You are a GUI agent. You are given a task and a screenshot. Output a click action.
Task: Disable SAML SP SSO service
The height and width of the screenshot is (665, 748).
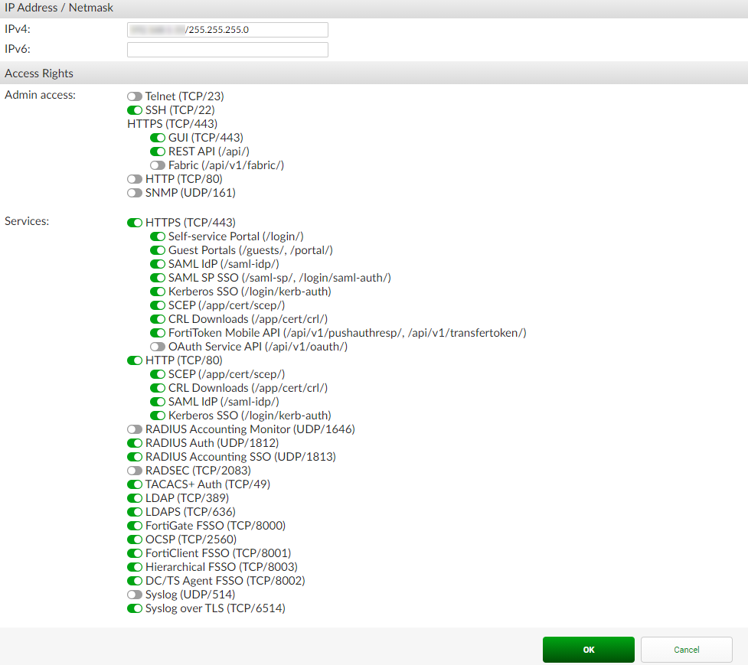coord(158,277)
